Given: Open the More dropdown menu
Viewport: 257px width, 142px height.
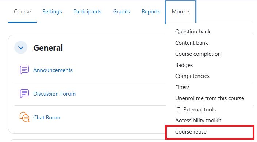Looking at the screenshot, I should [x=181, y=12].
